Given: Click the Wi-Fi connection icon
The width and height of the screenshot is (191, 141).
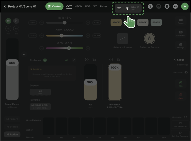Looking at the screenshot, I should click(119, 8).
